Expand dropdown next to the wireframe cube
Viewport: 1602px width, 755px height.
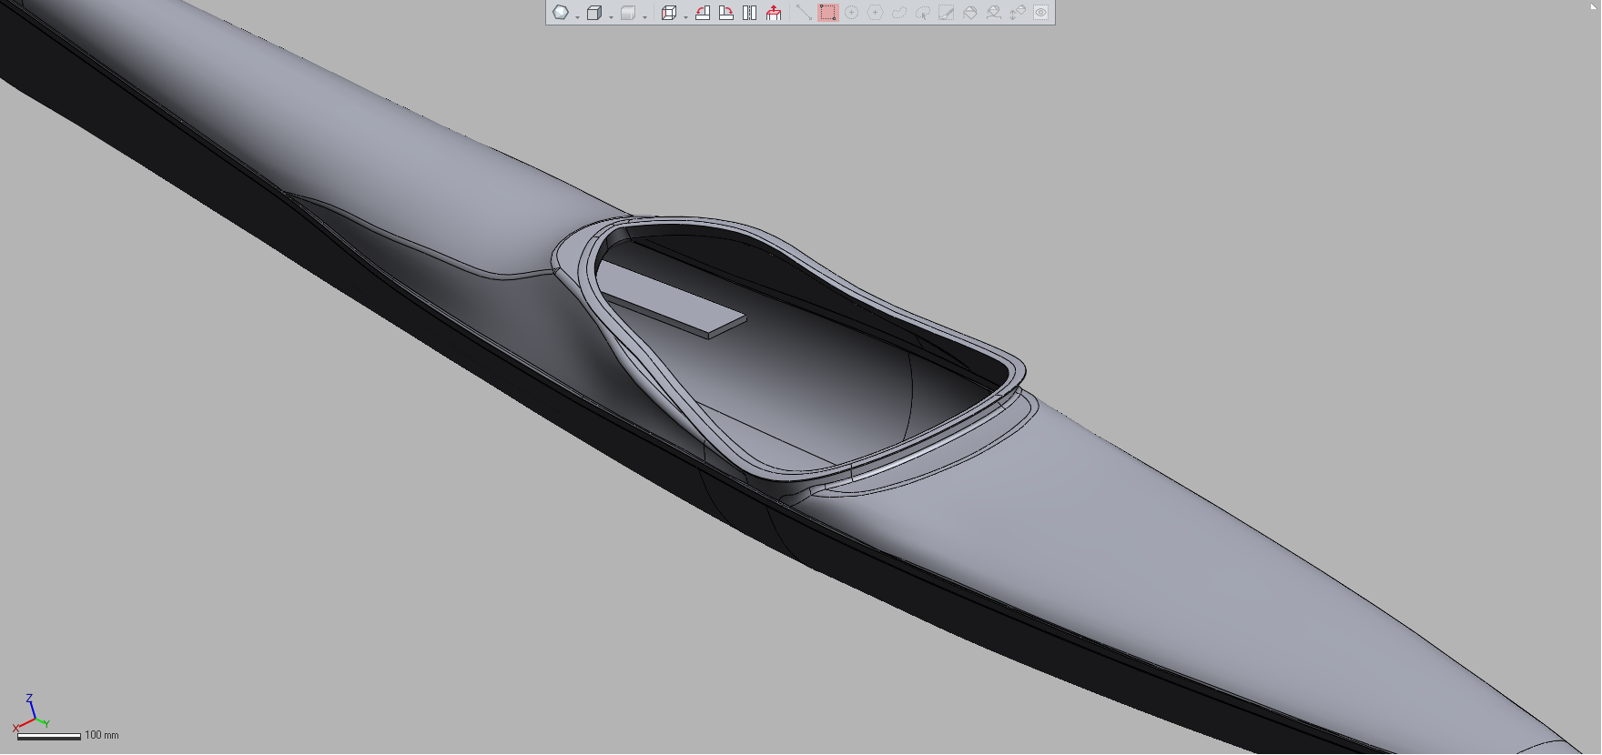pos(611,16)
